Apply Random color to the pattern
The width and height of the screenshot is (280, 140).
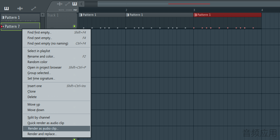click(x=57, y=62)
